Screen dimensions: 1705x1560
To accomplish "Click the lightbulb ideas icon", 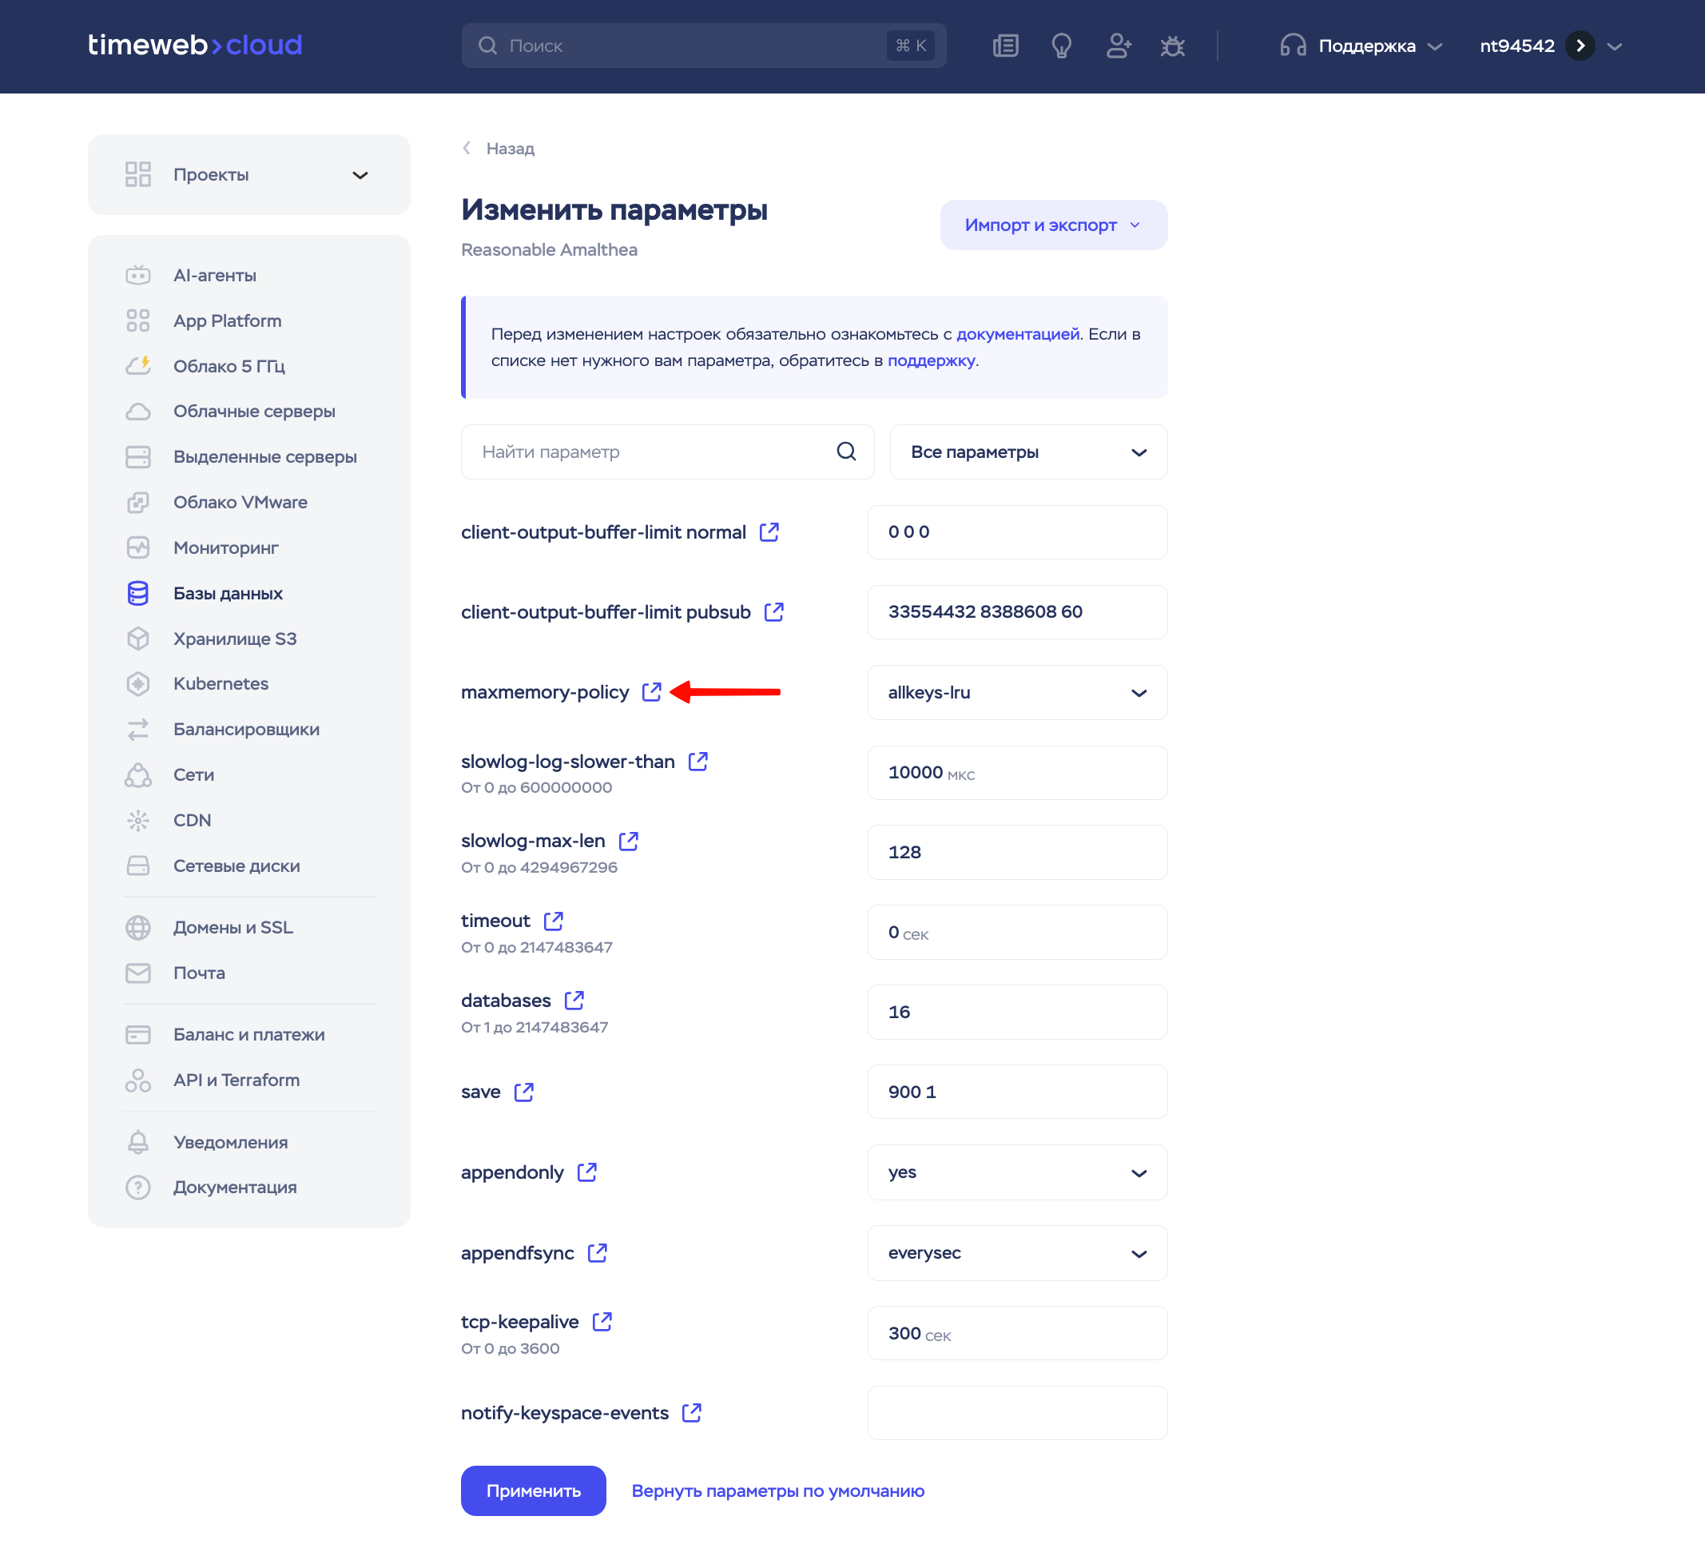I will click(1061, 46).
